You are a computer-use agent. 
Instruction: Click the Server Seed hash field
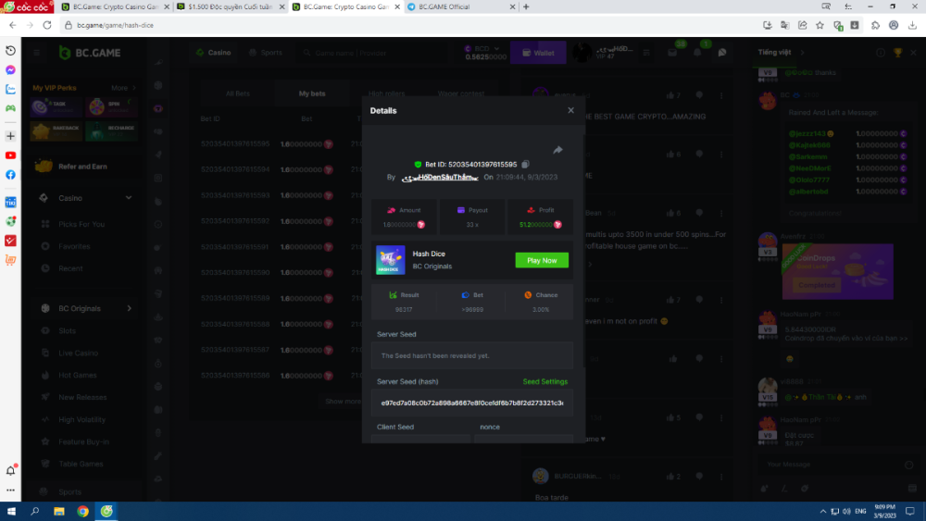tap(471, 403)
